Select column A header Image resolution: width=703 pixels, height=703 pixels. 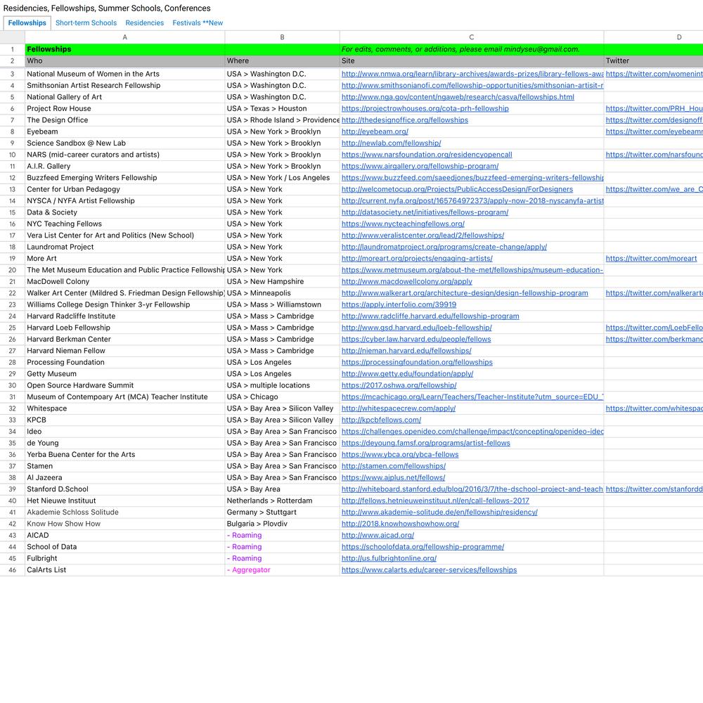tap(124, 37)
